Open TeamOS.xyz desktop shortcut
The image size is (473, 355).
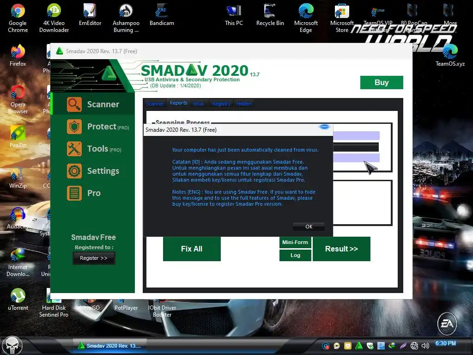(x=450, y=55)
